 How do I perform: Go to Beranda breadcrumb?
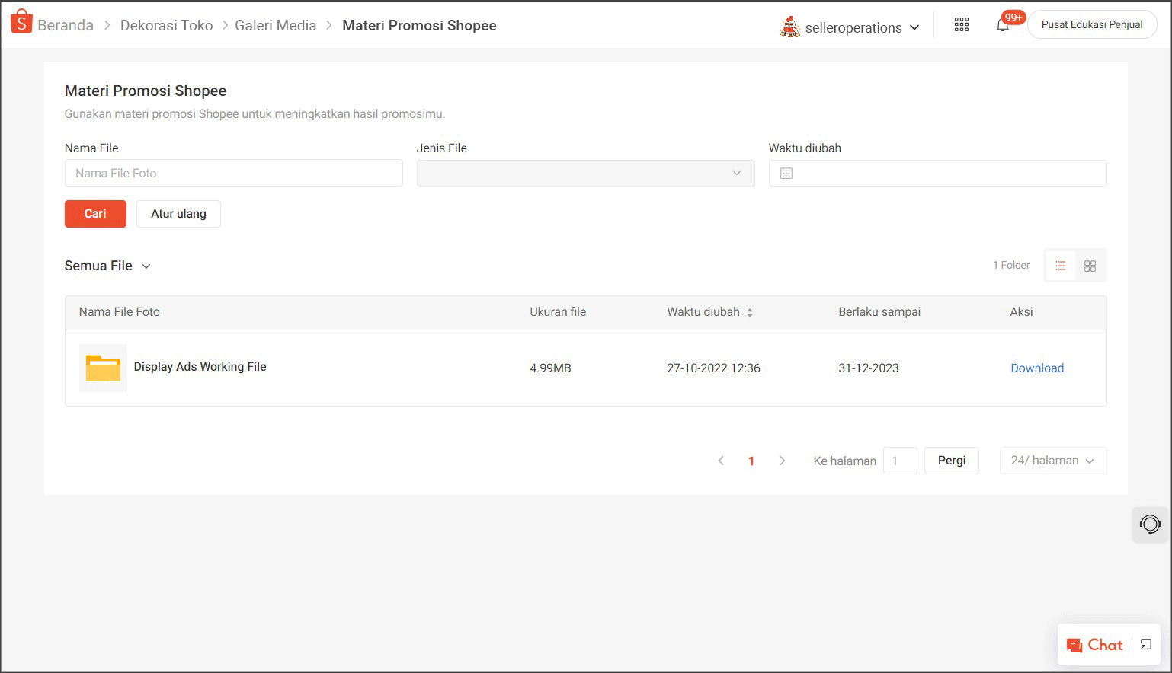coord(66,25)
